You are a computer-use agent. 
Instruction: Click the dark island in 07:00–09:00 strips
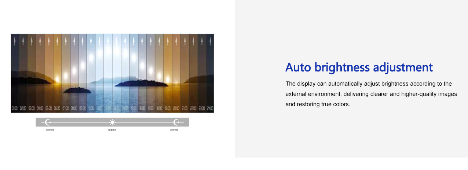click(77, 90)
